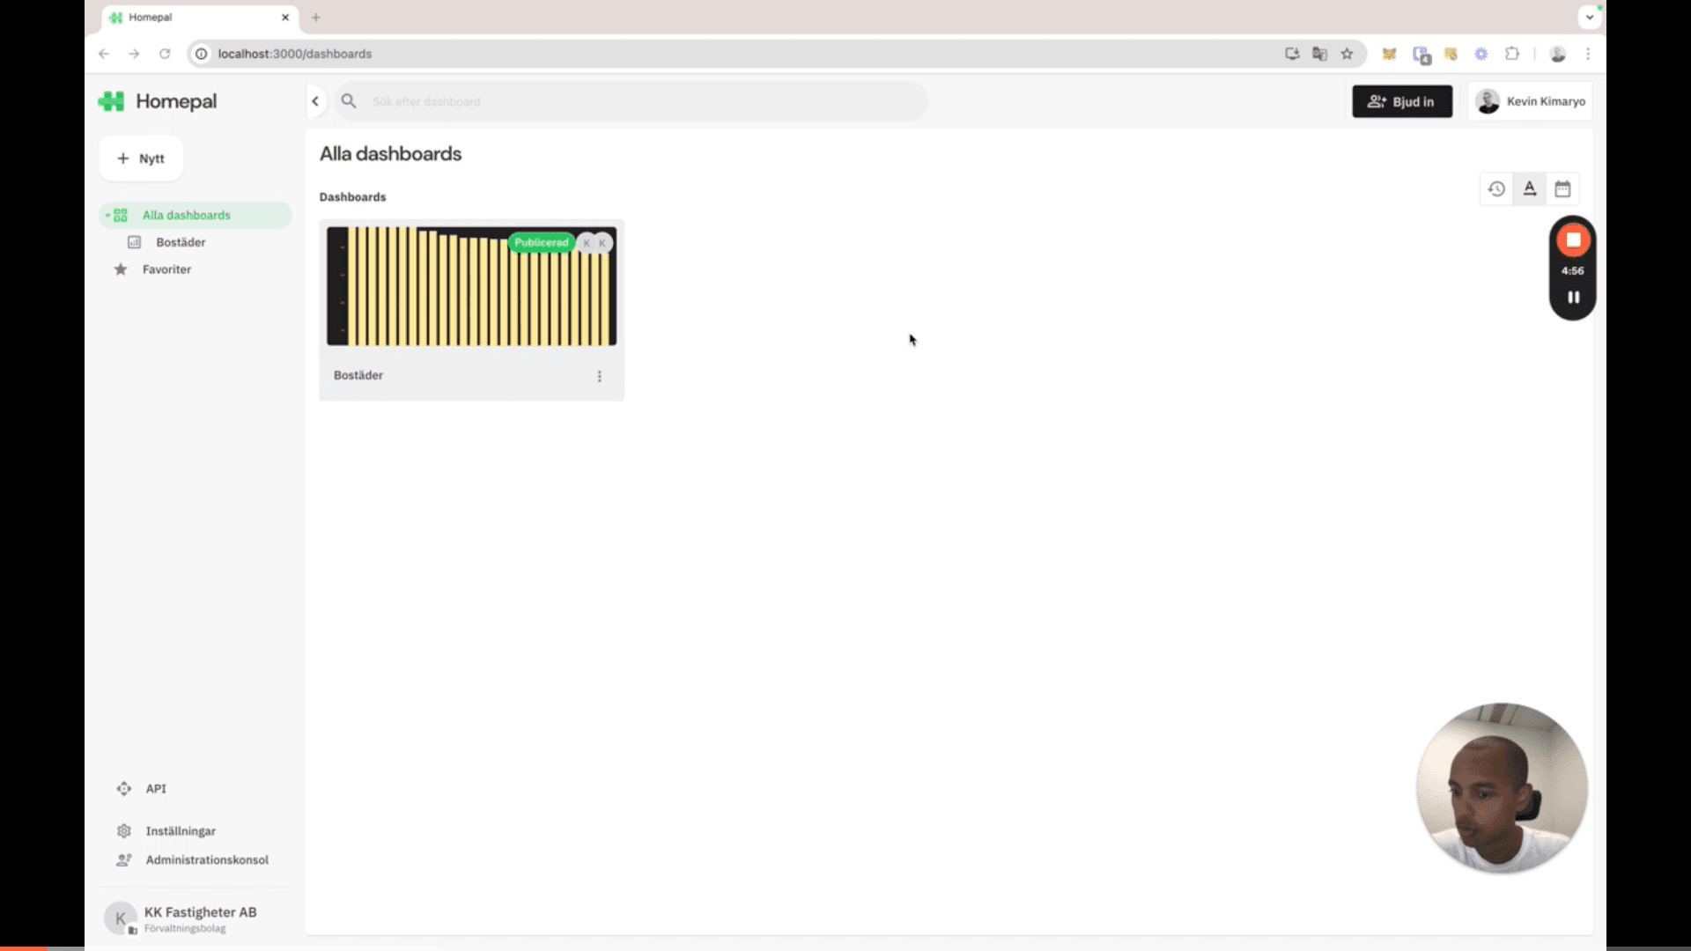The image size is (1691, 951).
Task: Reload the browser page
Action: point(165,54)
